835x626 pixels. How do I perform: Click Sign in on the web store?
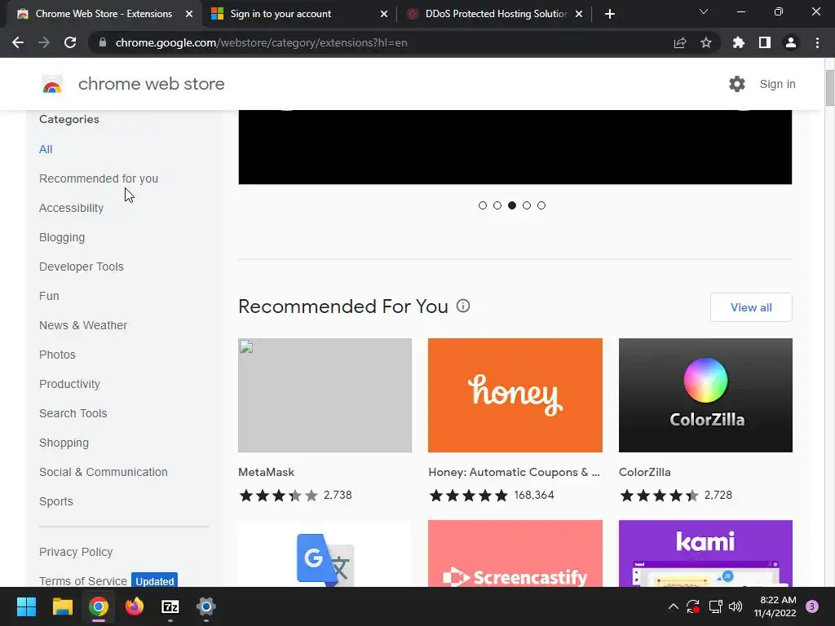777,84
